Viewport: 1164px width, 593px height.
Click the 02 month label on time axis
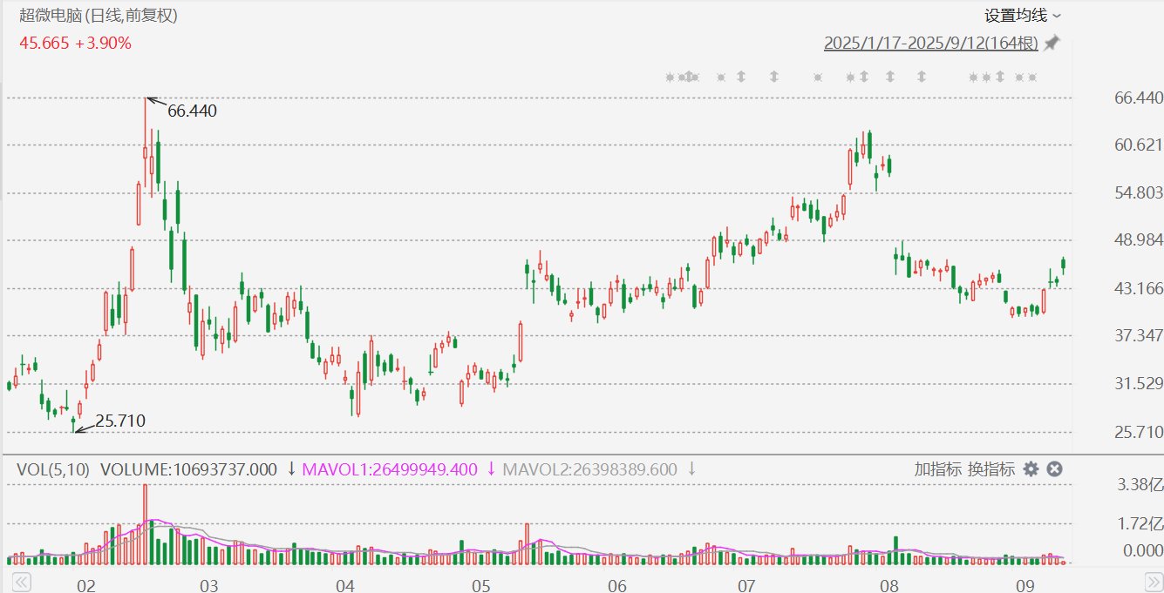85,585
